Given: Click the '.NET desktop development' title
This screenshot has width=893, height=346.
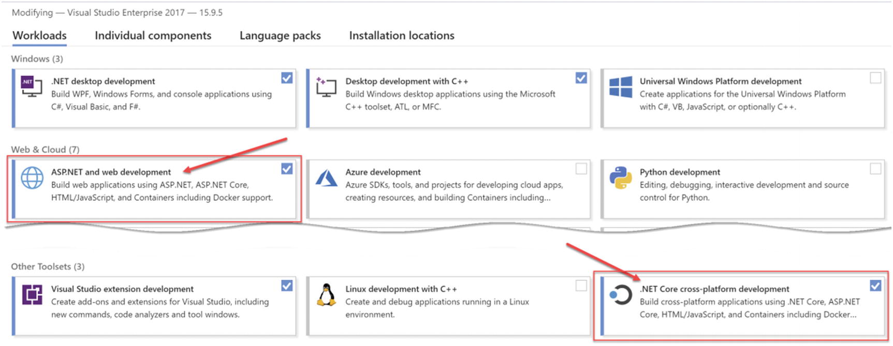Looking at the screenshot, I should coord(103,81).
